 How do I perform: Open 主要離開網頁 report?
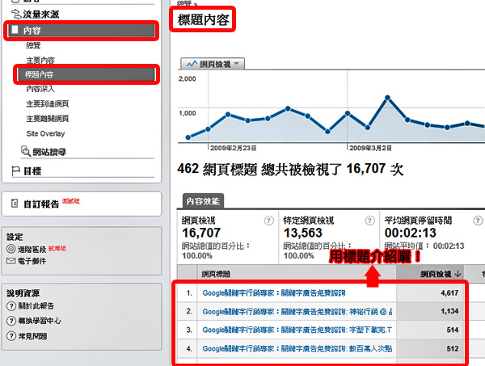[48, 119]
